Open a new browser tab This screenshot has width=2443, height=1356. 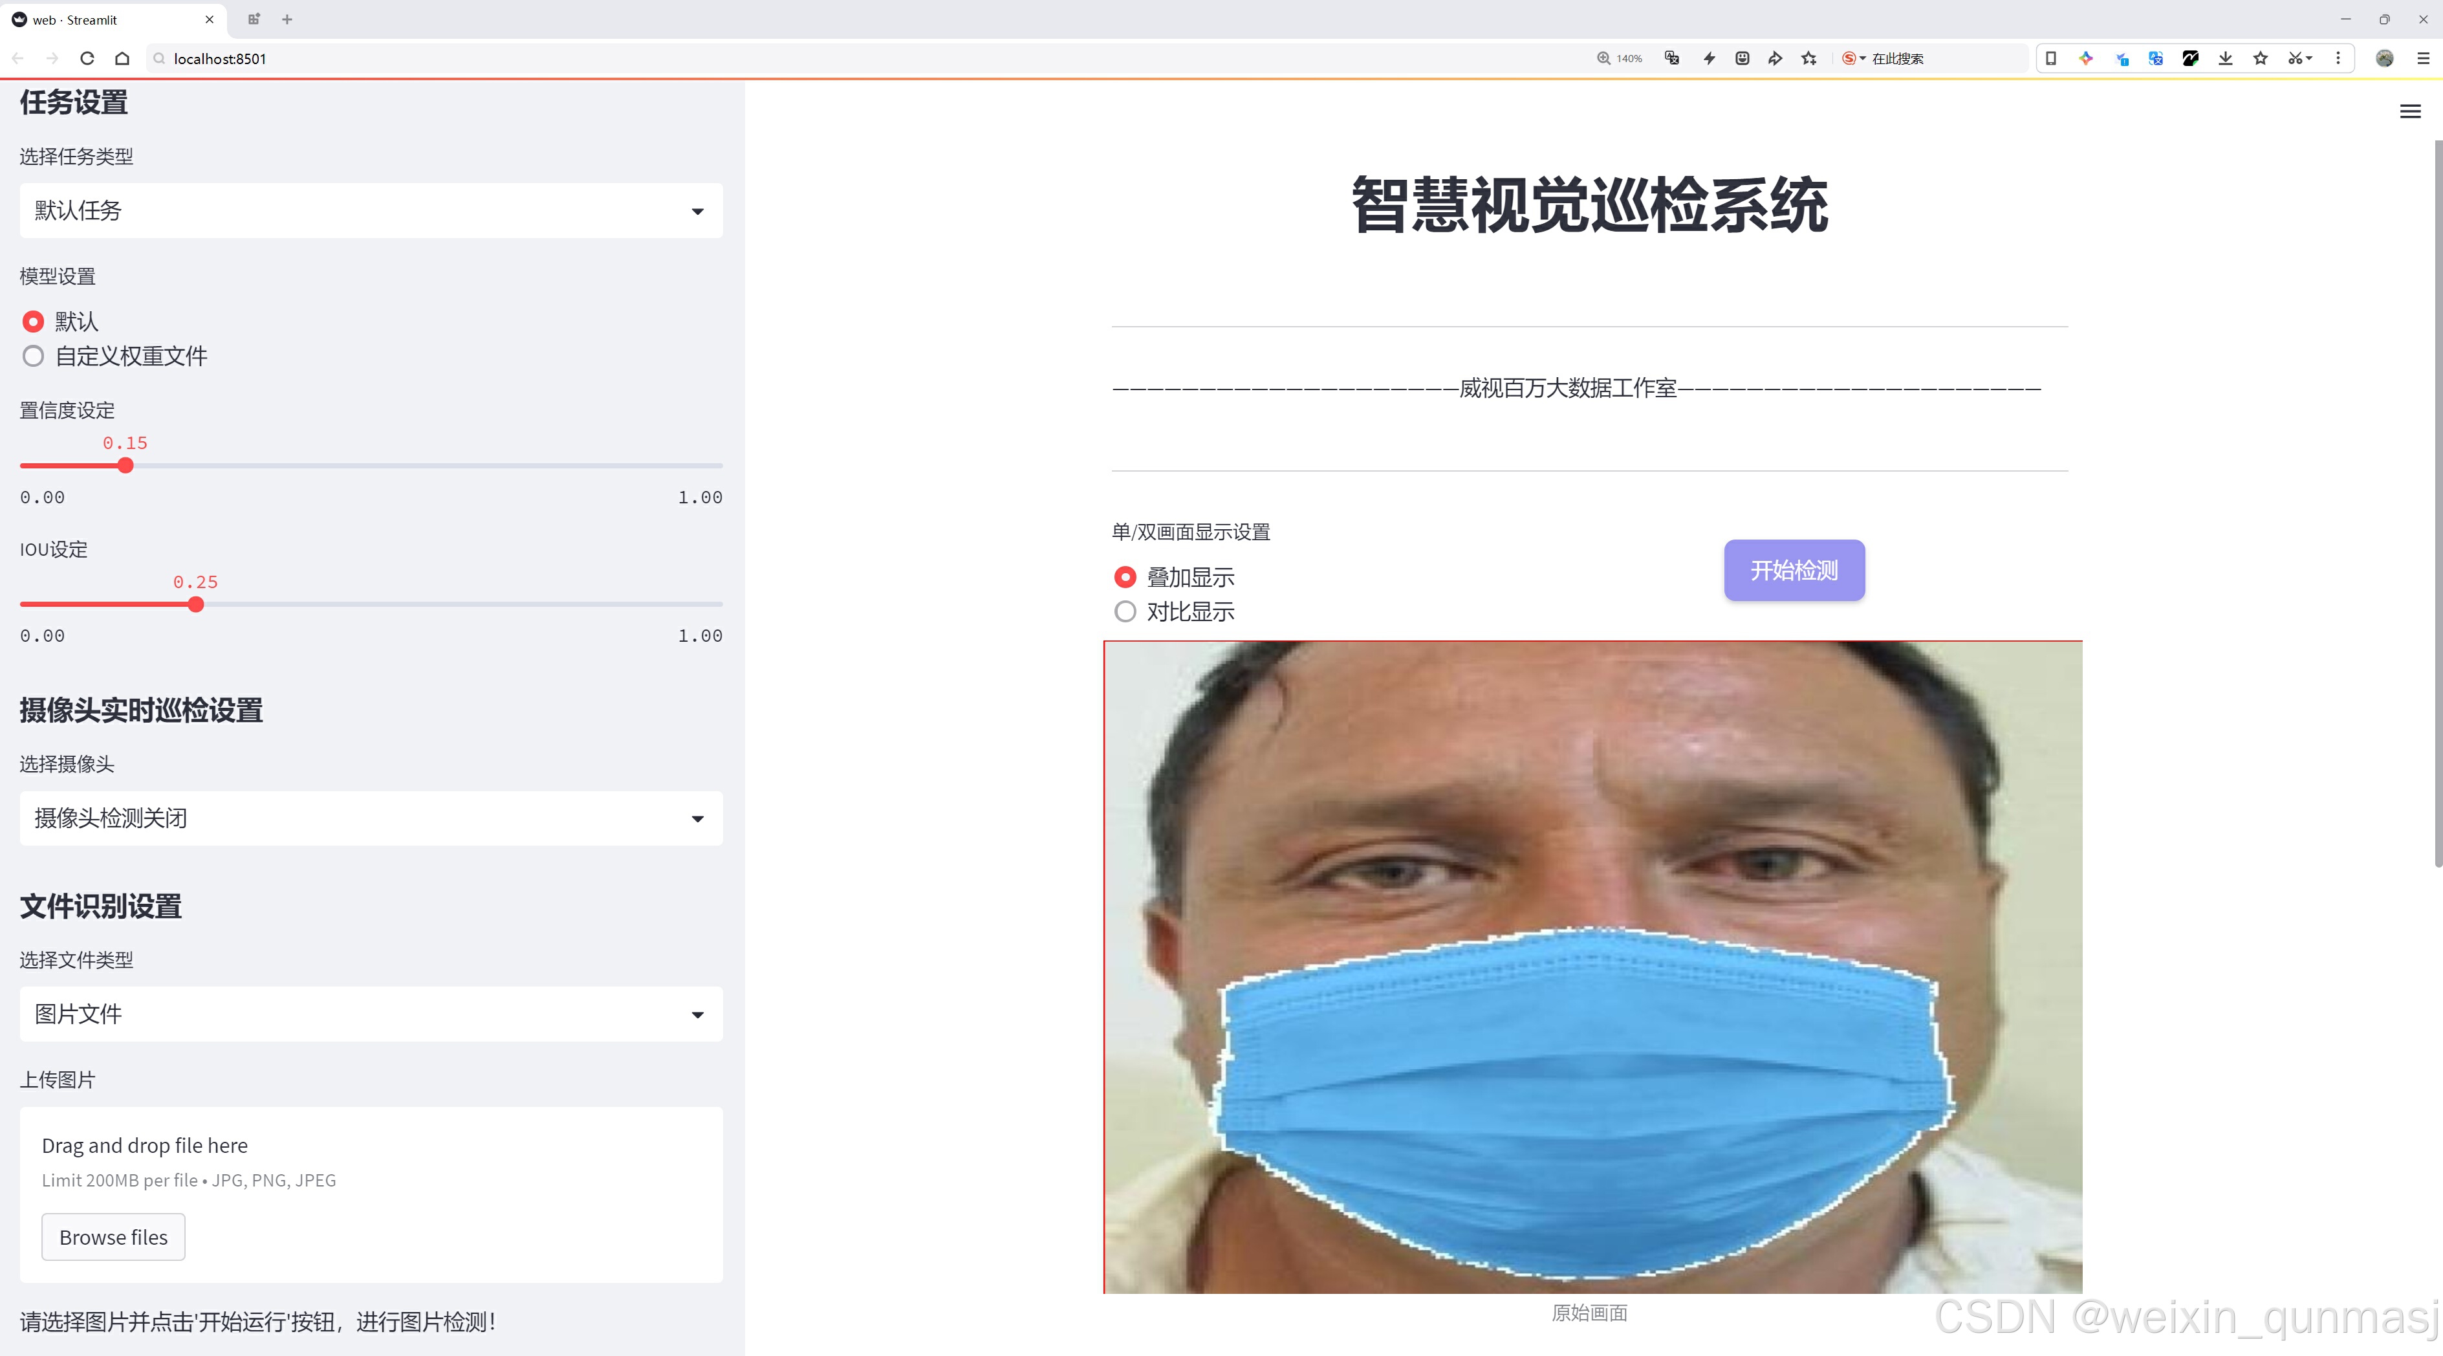287,19
